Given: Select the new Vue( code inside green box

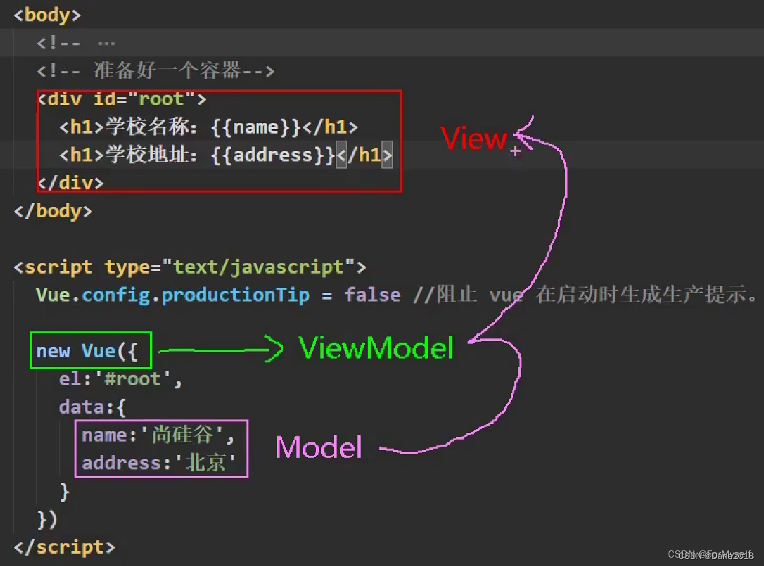Looking at the screenshot, I should 90,350.
